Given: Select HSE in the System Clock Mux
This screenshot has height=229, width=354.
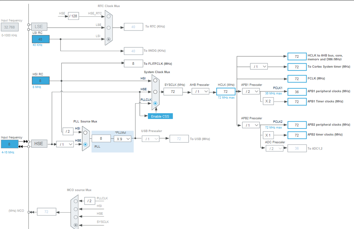Looking at the screenshot, I should pyautogui.click(x=155, y=92).
